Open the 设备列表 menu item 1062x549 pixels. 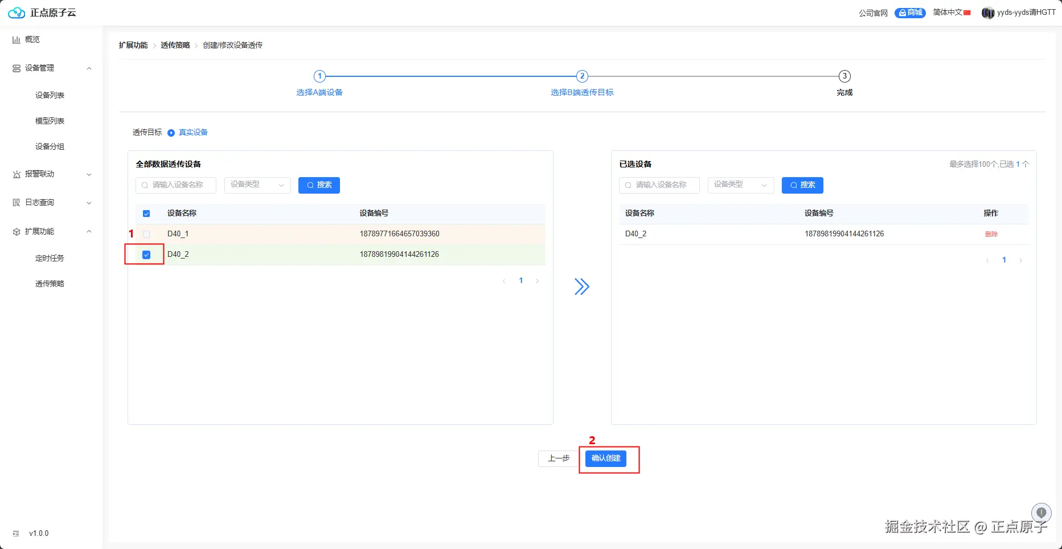50,95
